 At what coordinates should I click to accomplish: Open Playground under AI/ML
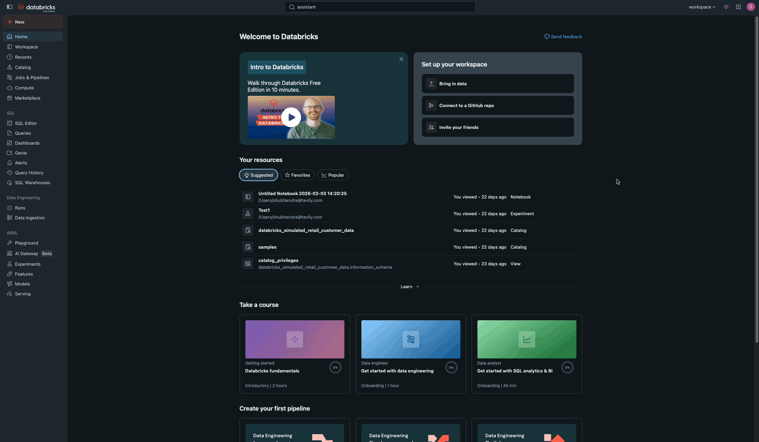coord(26,243)
